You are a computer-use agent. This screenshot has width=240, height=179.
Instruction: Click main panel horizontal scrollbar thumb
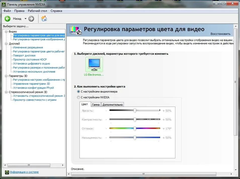tap(144, 174)
